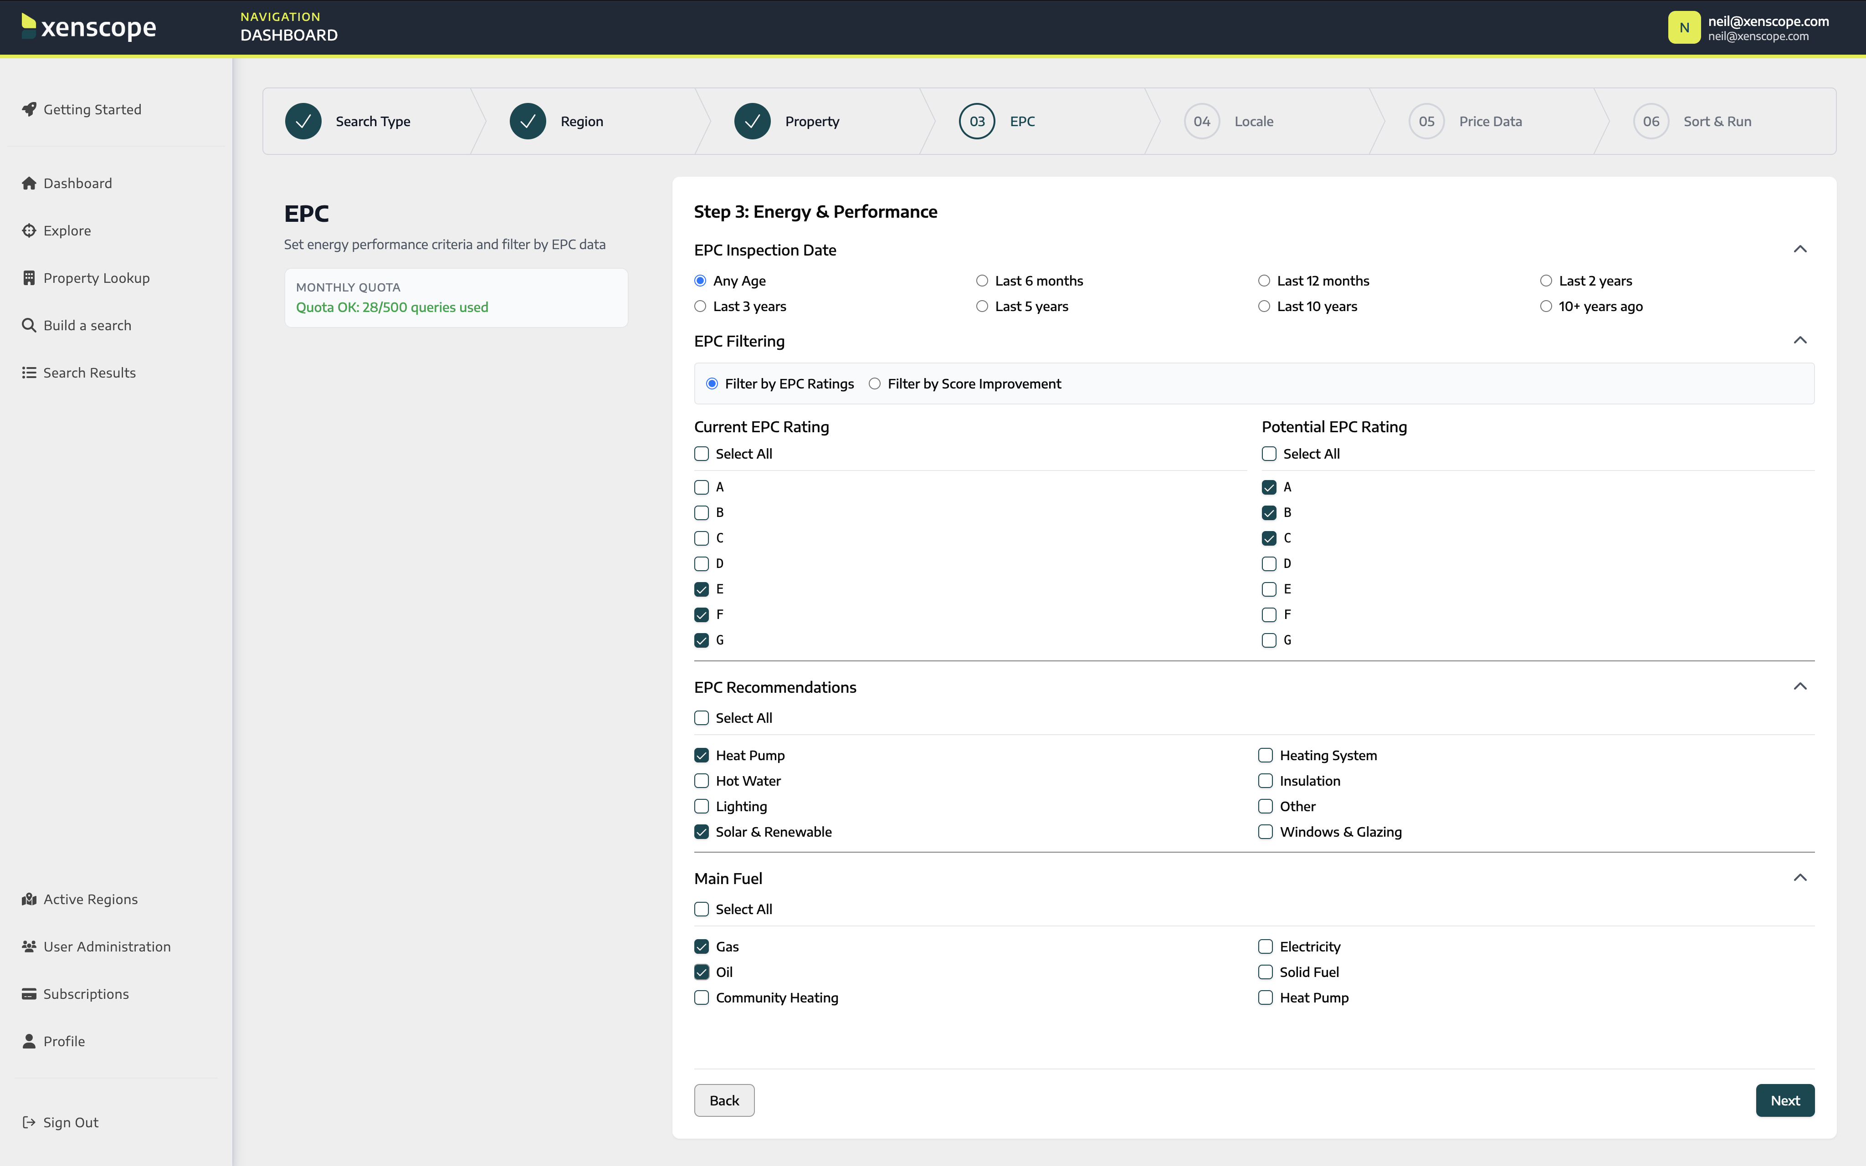Go to the Locale step 04
This screenshot has width=1866, height=1166.
(x=1201, y=122)
